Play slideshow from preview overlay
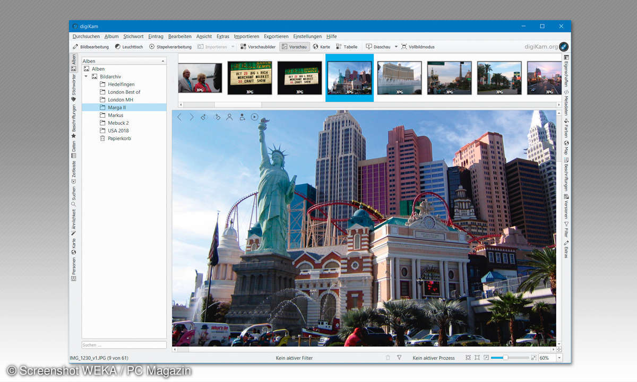 coord(255,117)
